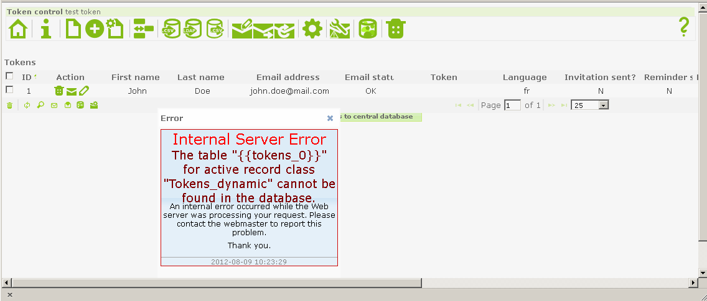Viewport: 707px width, 301px height.
Task: Sort by Token column header
Action: (x=444, y=78)
